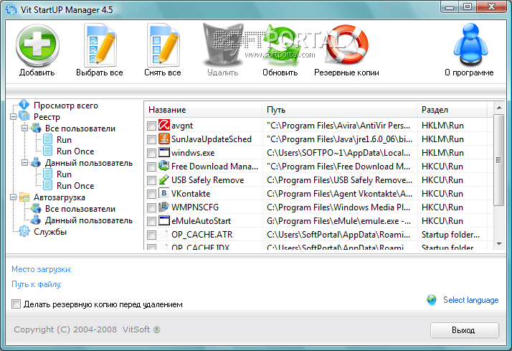Select Run under Все пользователи

64,139
